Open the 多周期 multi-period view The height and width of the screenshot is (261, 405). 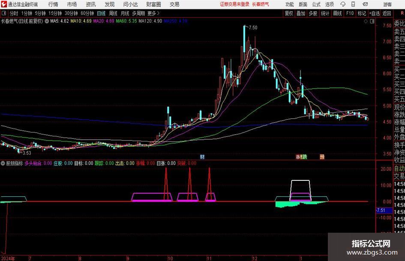(x=138, y=13)
